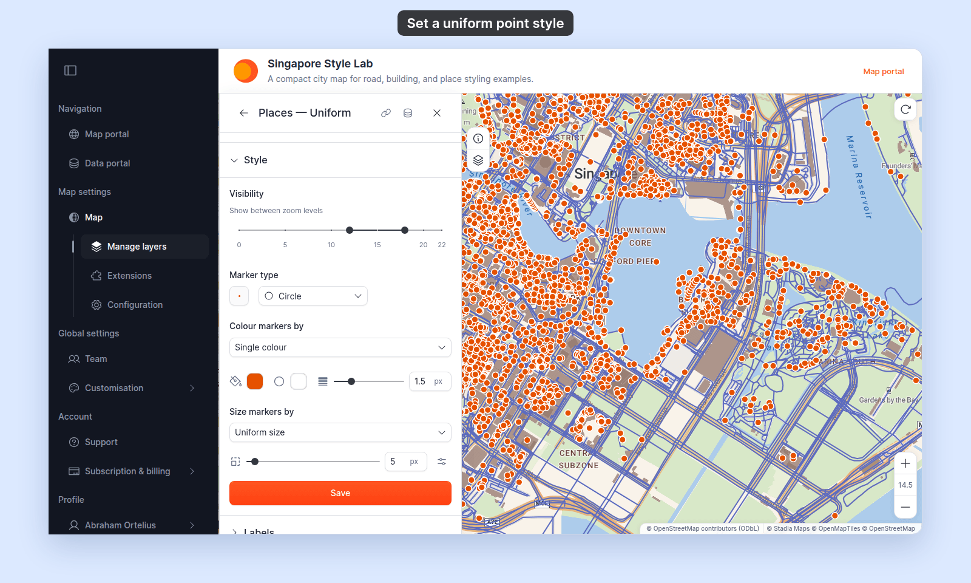
Task: Open the Size markers by dropdown
Action: (340, 432)
